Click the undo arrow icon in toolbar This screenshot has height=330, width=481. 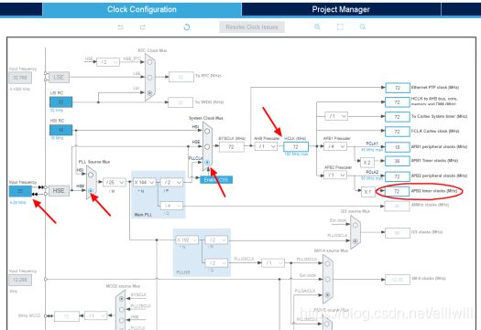click(x=121, y=27)
